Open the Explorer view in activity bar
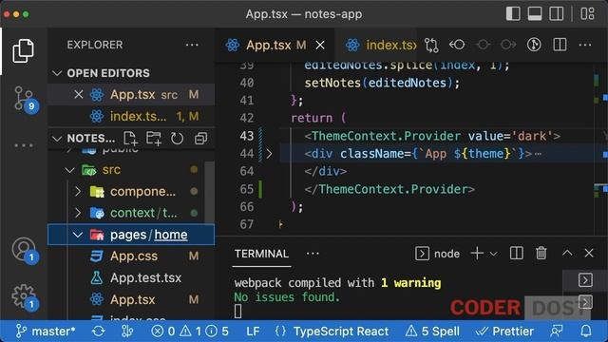 pos(23,50)
